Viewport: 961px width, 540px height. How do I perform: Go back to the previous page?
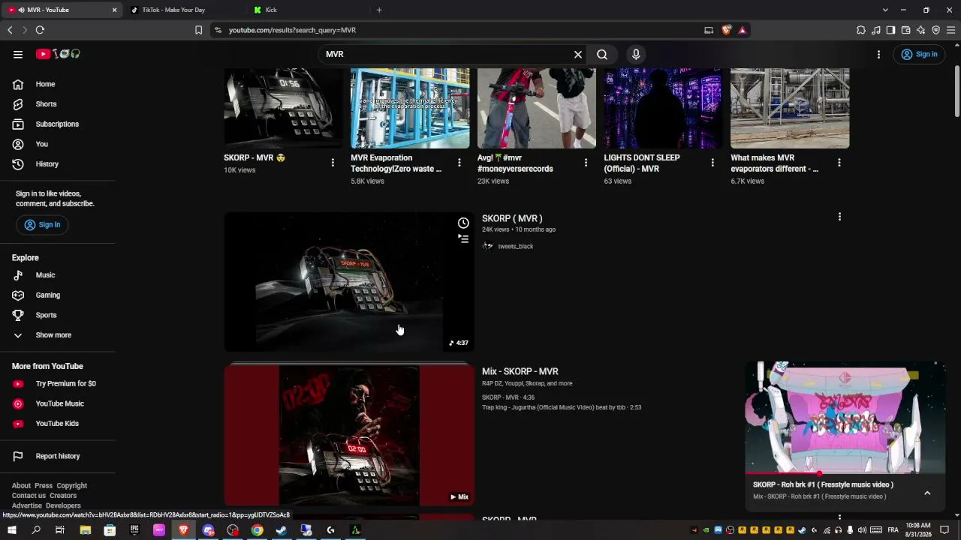click(10, 30)
